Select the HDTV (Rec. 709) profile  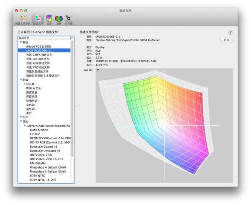pos(41,155)
